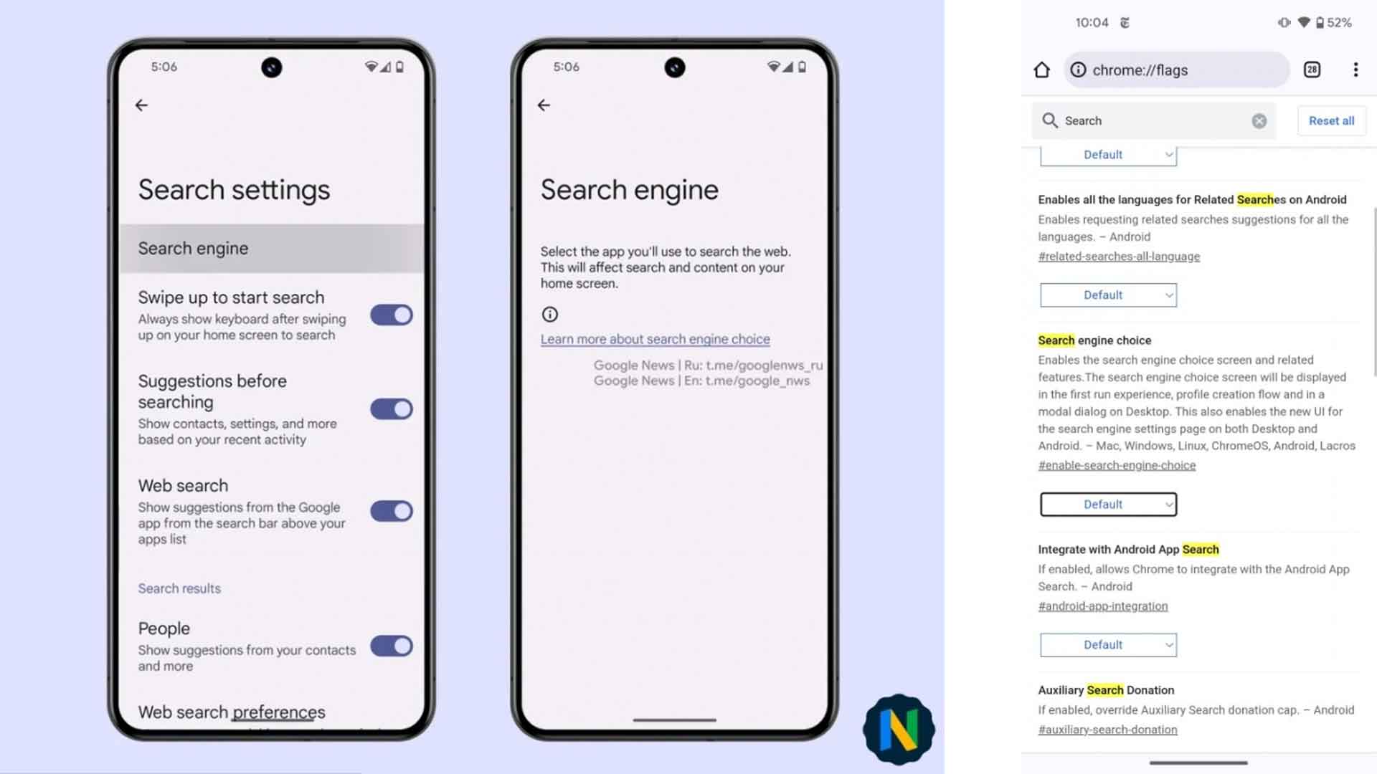
Task: Toggle Web search switch off
Action: (391, 511)
